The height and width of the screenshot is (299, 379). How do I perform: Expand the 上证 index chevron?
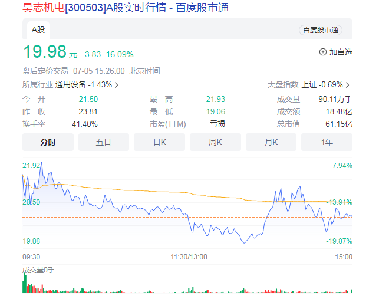348,85
